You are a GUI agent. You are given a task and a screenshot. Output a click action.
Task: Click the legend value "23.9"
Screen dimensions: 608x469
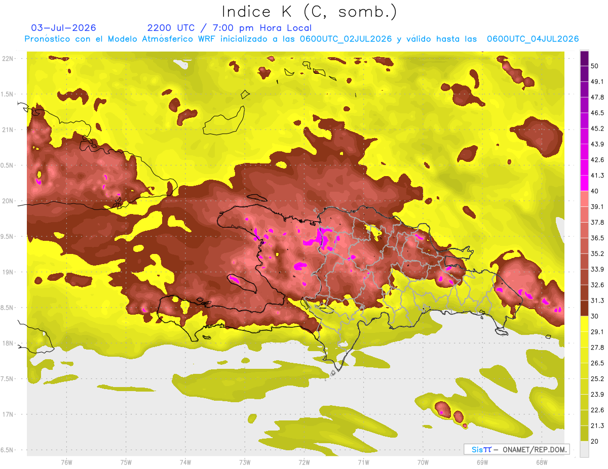click(597, 394)
